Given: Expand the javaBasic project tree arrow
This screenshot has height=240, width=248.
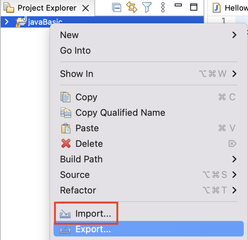Looking at the screenshot, I should (7, 22).
